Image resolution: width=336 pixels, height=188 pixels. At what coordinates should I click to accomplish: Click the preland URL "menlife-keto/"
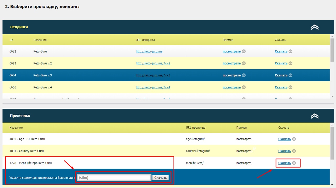[195, 163]
